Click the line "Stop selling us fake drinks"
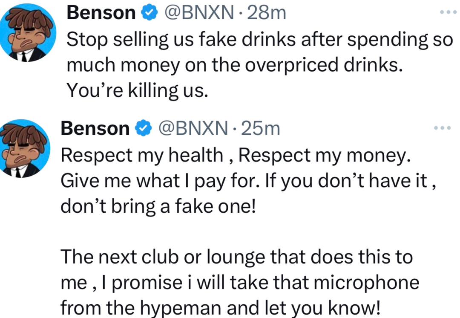Image resolution: width=460 pixels, height=318 pixels. pos(259,40)
